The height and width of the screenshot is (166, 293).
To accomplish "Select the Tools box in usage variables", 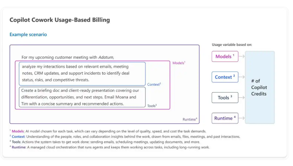I will tap(225, 97).
